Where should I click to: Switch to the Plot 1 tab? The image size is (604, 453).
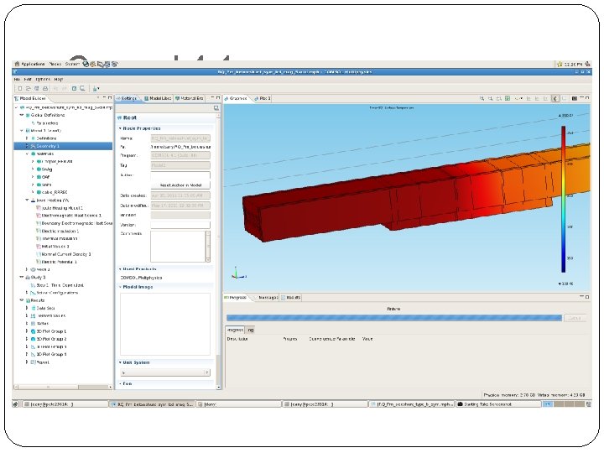[x=263, y=99]
